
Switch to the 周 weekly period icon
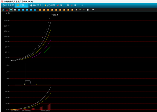[x=23, y=10]
